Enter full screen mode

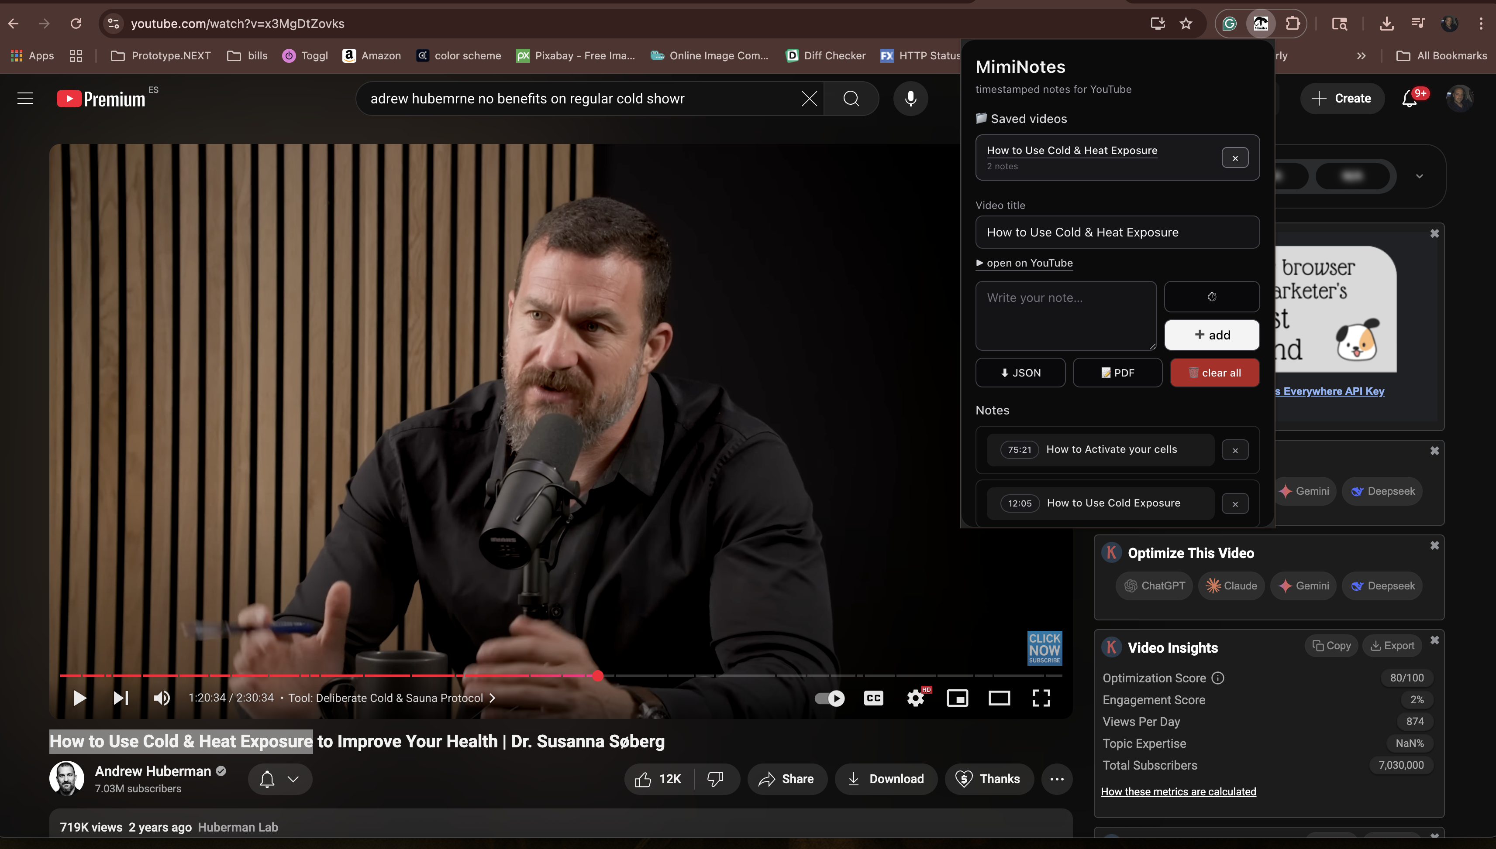pos(1041,698)
